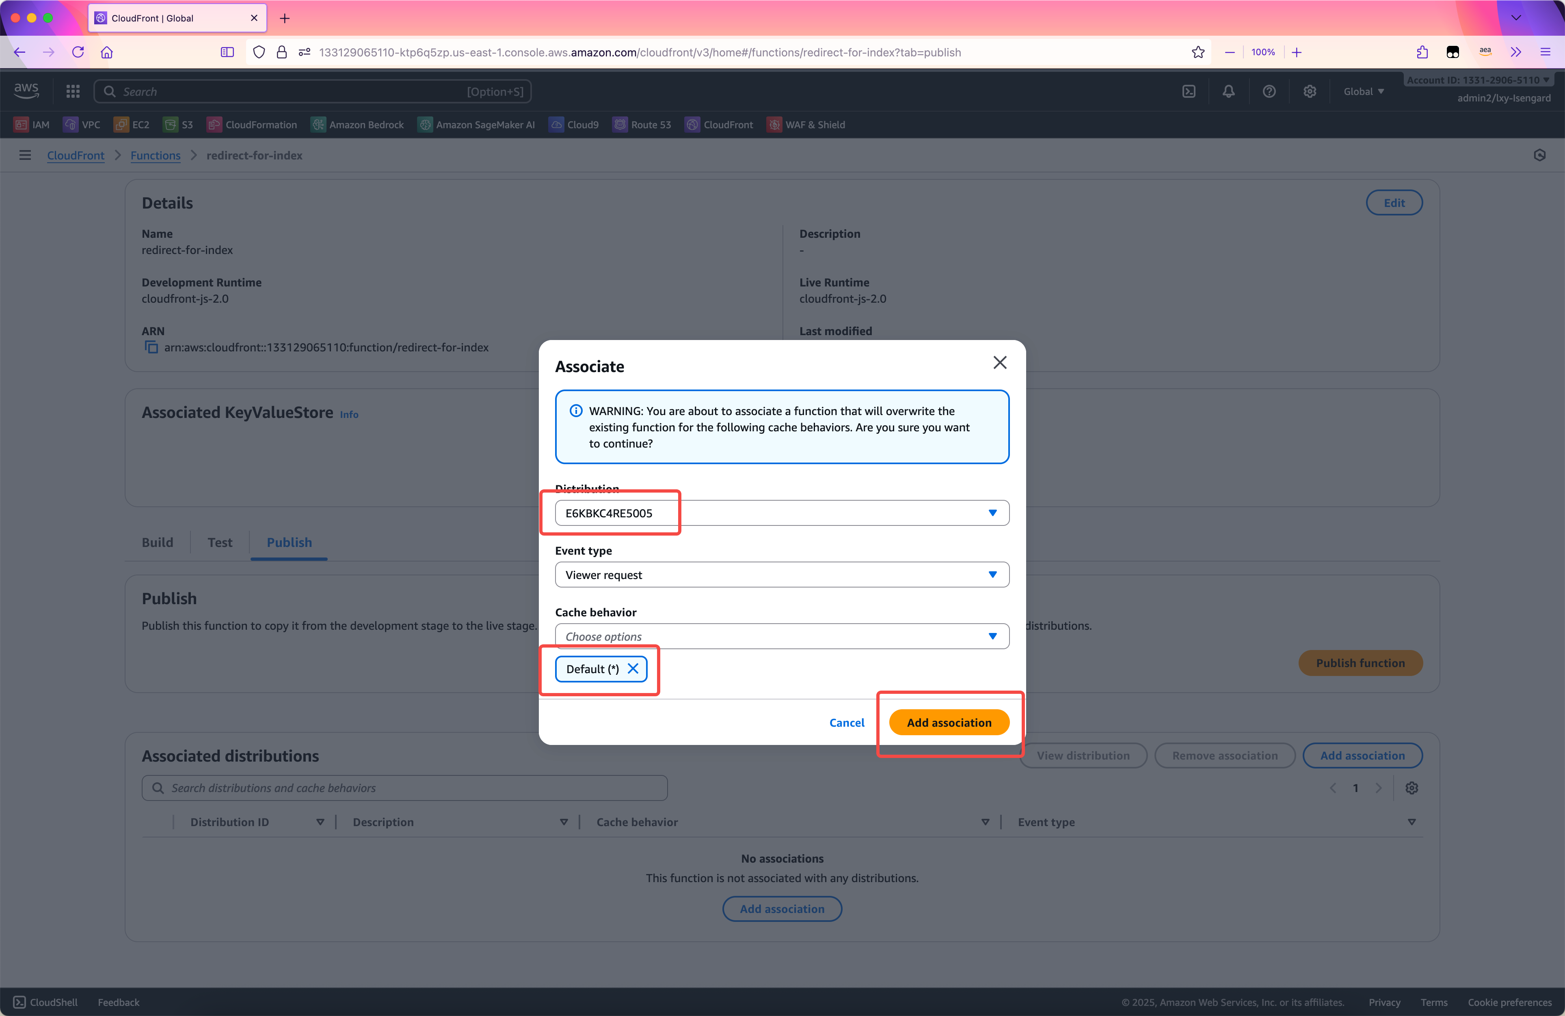Bookmark this page with the star icon
The width and height of the screenshot is (1565, 1016).
[x=1198, y=52]
